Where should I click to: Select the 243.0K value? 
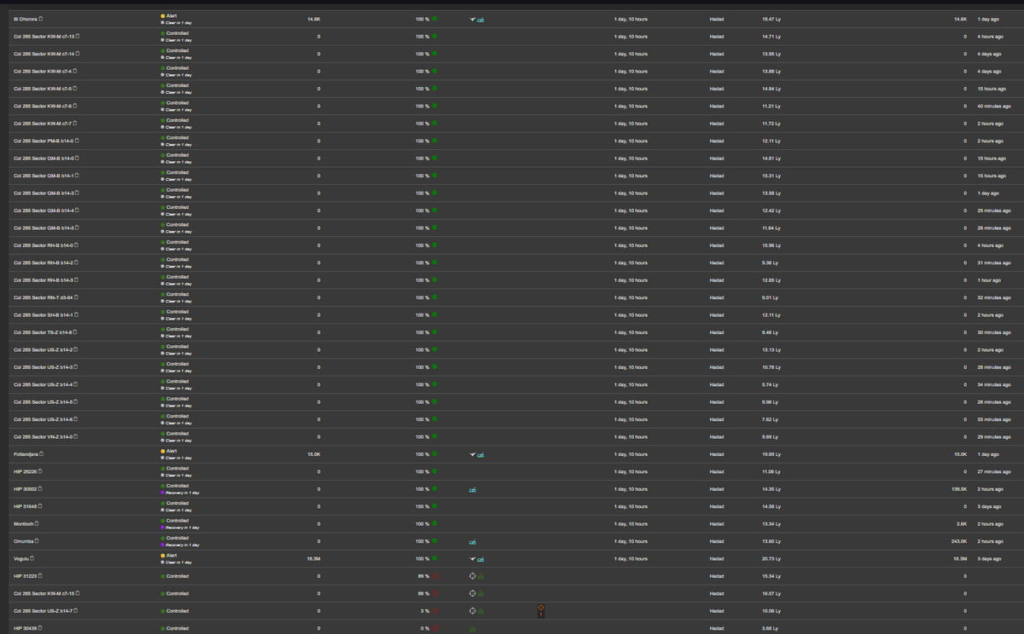(x=958, y=541)
